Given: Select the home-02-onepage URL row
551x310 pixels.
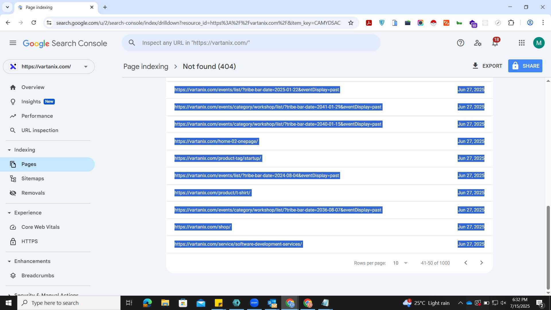Looking at the screenshot, I should coord(329,142).
